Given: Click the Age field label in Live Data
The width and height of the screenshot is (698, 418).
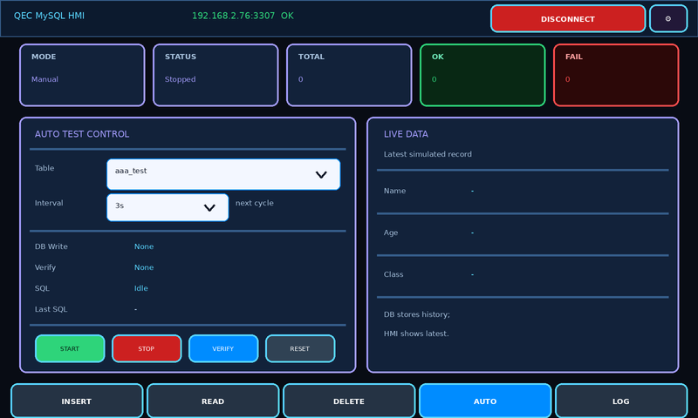Looking at the screenshot, I should (x=391, y=233).
